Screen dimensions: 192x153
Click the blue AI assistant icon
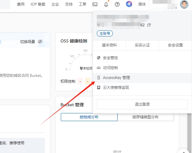129,4
